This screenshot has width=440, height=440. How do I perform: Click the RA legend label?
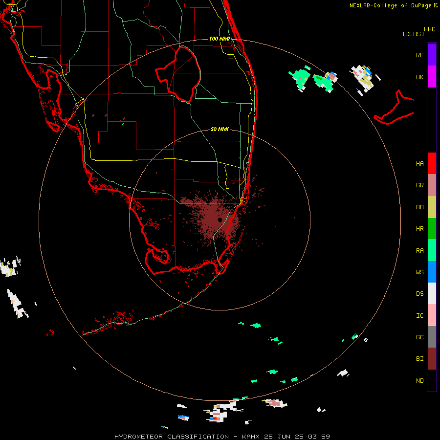coord(419,250)
